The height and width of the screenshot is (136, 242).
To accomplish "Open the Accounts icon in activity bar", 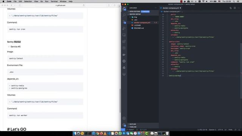I will tap(124, 118).
